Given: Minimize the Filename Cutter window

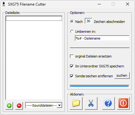Looking at the screenshot, I should (x=99, y=4).
